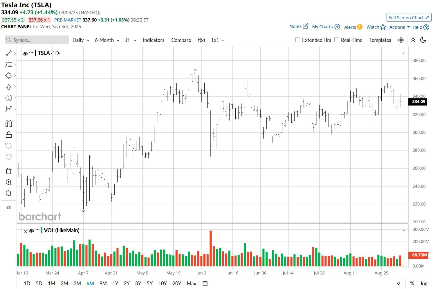Select the shapes drawing tool

(x=9, y=76)
